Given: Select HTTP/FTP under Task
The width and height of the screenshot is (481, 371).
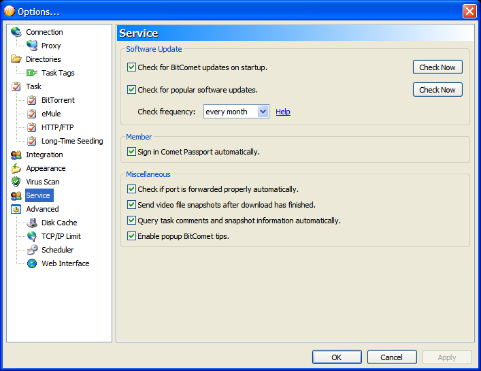Looking at the screenshot, I should 58,127.
